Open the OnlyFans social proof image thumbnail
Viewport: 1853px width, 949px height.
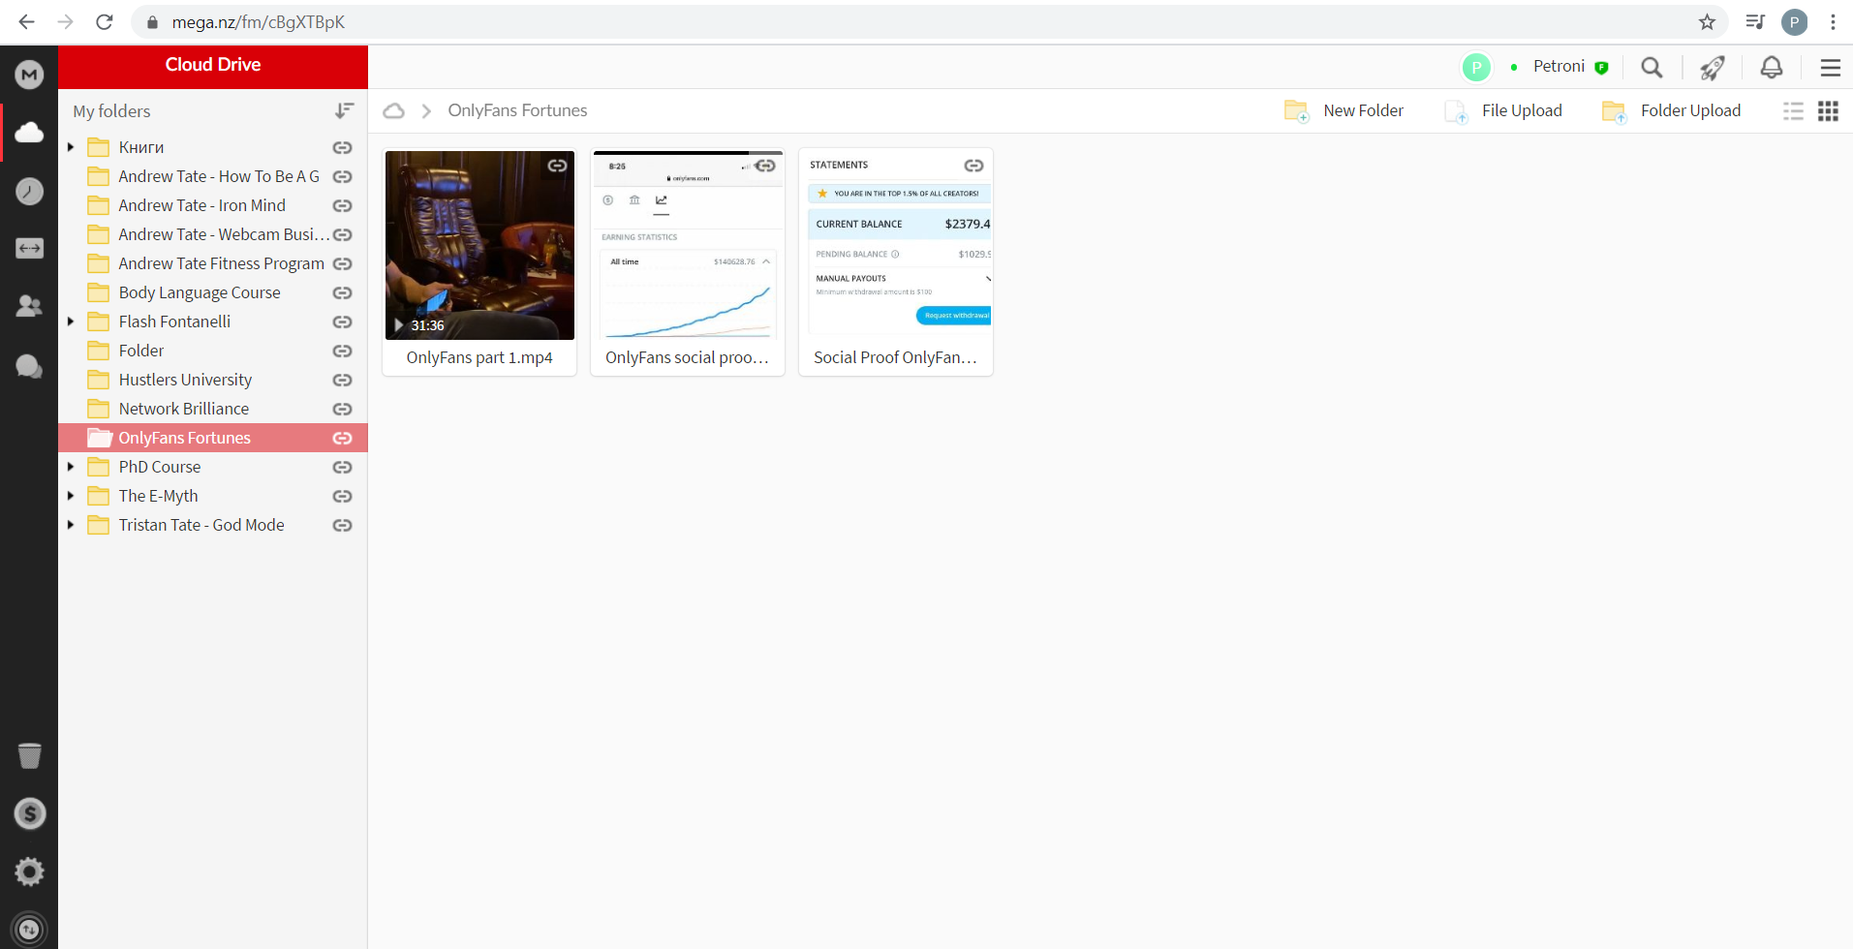pyautogui.click(x=688, y=246)
